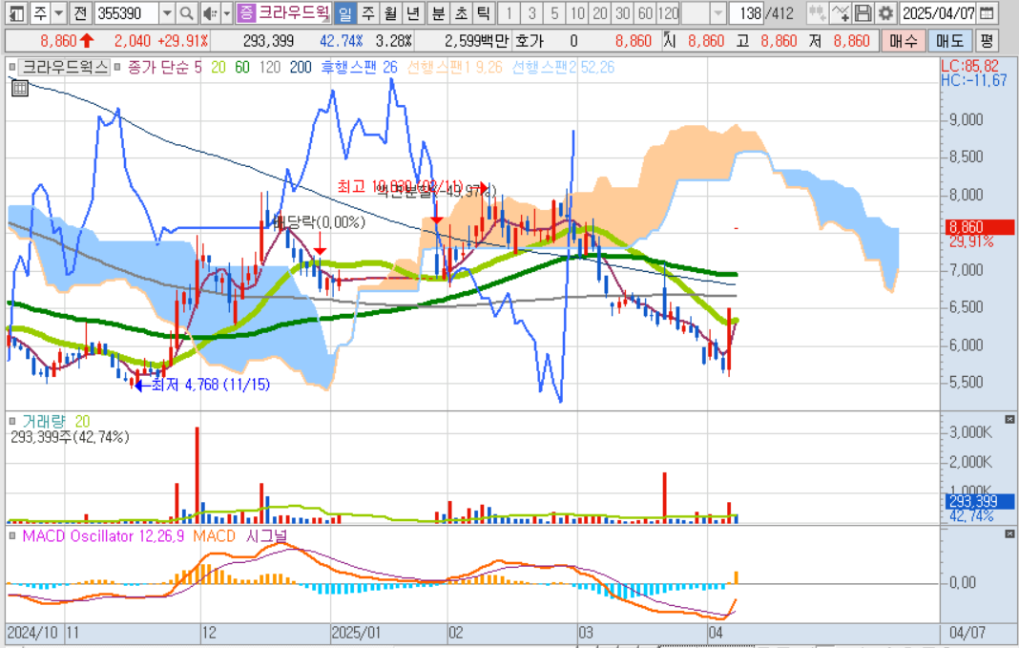Open the stock code history dropdown arrow
Image resolution: width=1019 pixels, height=648 pixels.
click(x=167, y=12)
